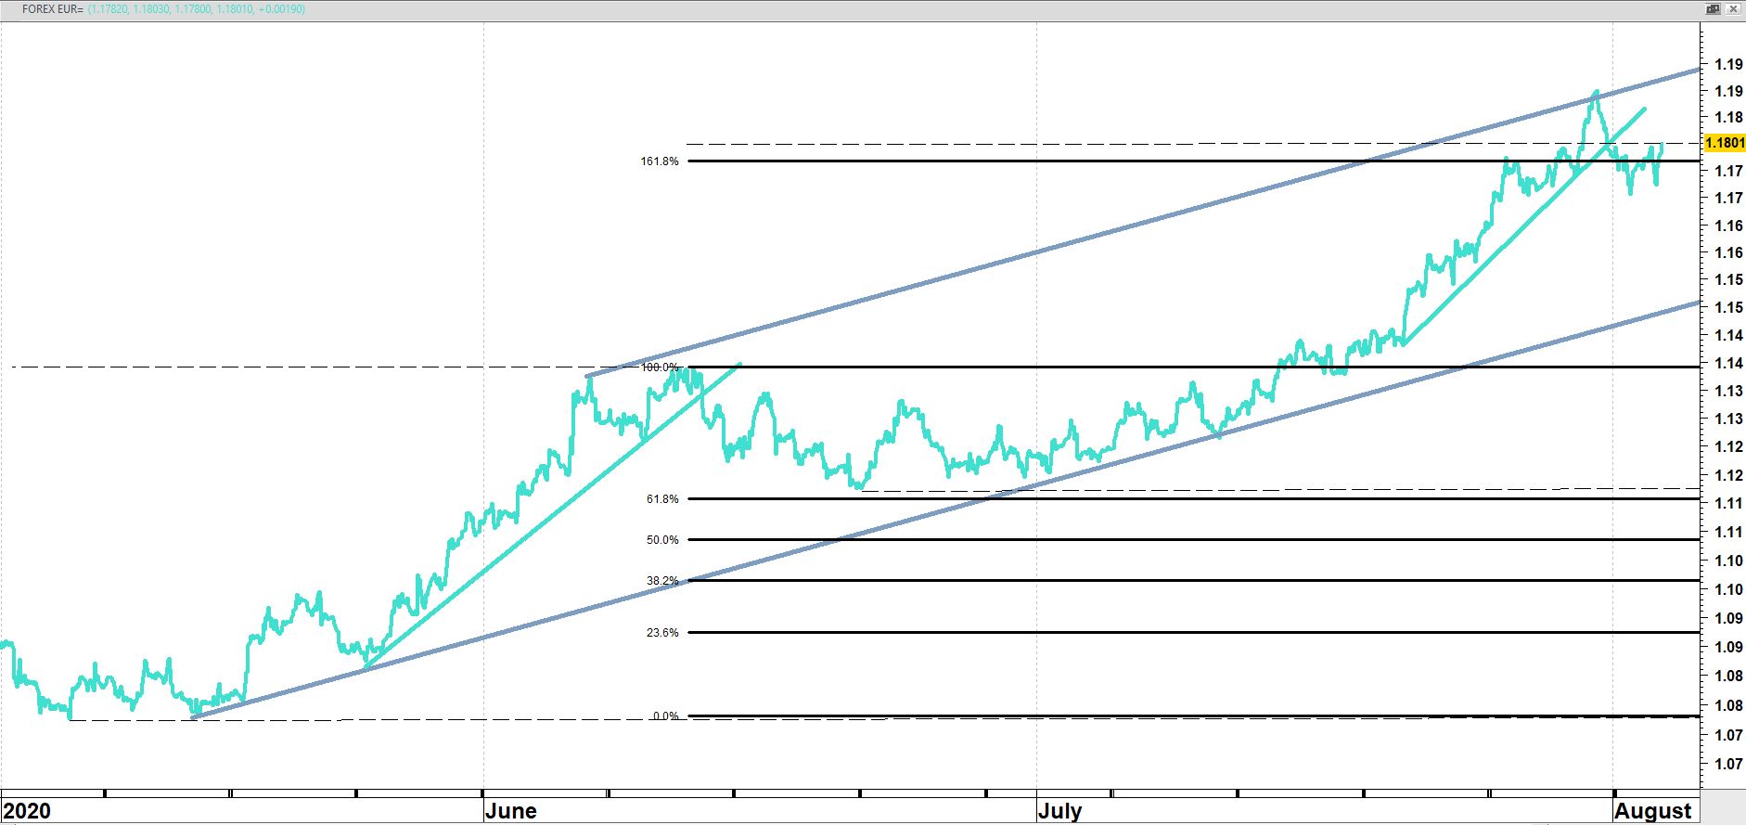The height and width of the screenshot is (825, 1746).
Task: Pick the 23.6% Fibonacci level label
Action: point(662,633)
